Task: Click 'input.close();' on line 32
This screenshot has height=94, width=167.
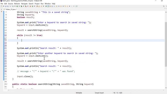Action: tap(25, 77)
